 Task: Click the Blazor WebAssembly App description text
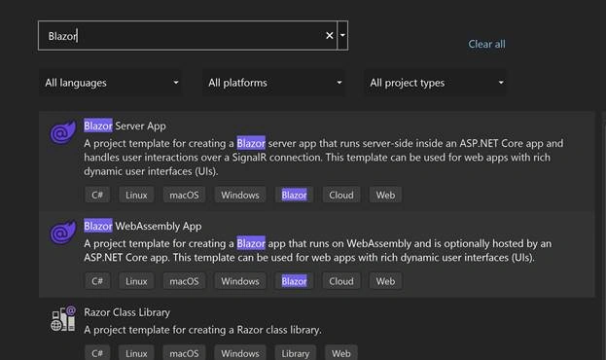pos(318,251)
